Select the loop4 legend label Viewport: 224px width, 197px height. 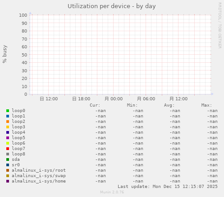click(x=18, y=132)
